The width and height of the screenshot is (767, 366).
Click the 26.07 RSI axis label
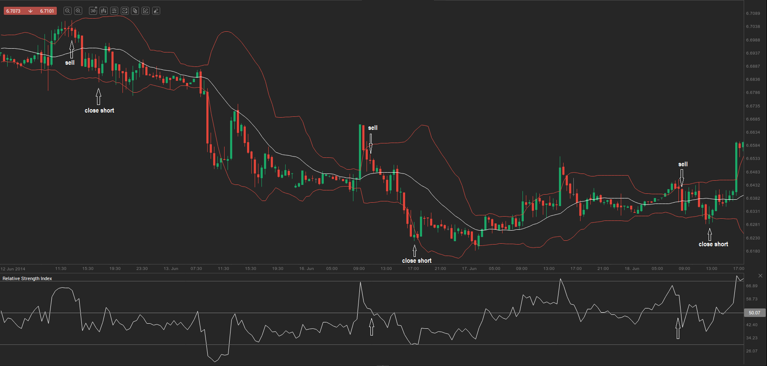click(x=752, y=351)
